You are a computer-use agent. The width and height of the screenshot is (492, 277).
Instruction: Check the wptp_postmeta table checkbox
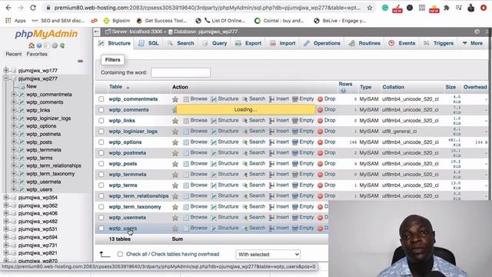101,153
